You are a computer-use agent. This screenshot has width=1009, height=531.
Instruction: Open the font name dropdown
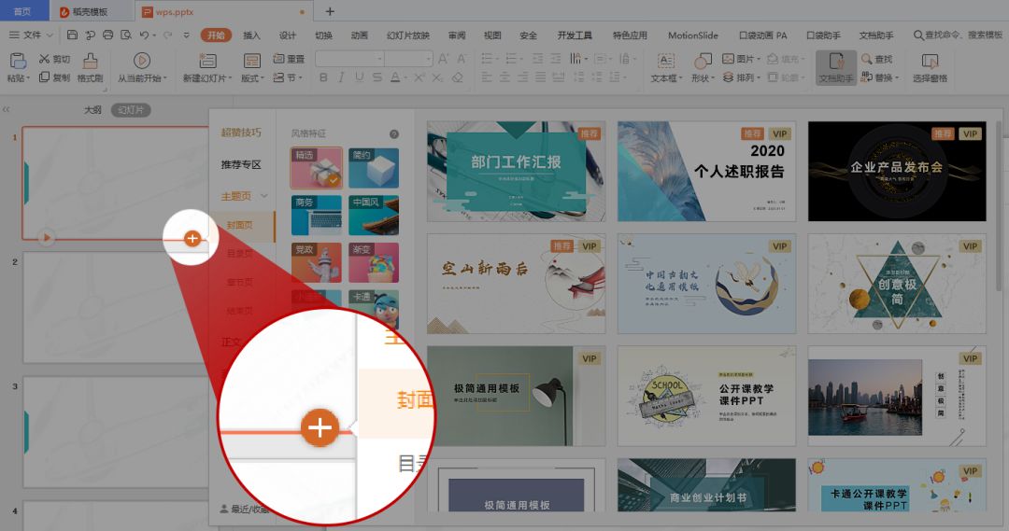(x=379, y=59)
